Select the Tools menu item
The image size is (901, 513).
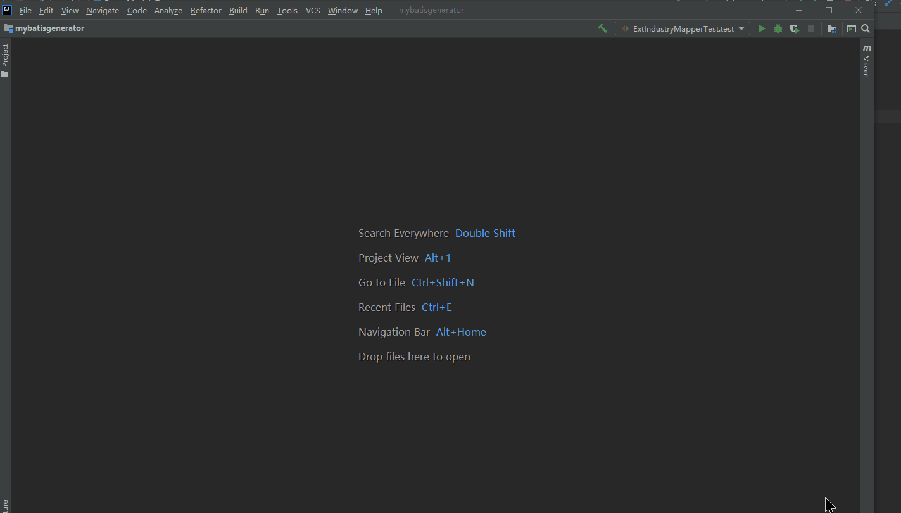pyautogui.click(x=287, y=10)
